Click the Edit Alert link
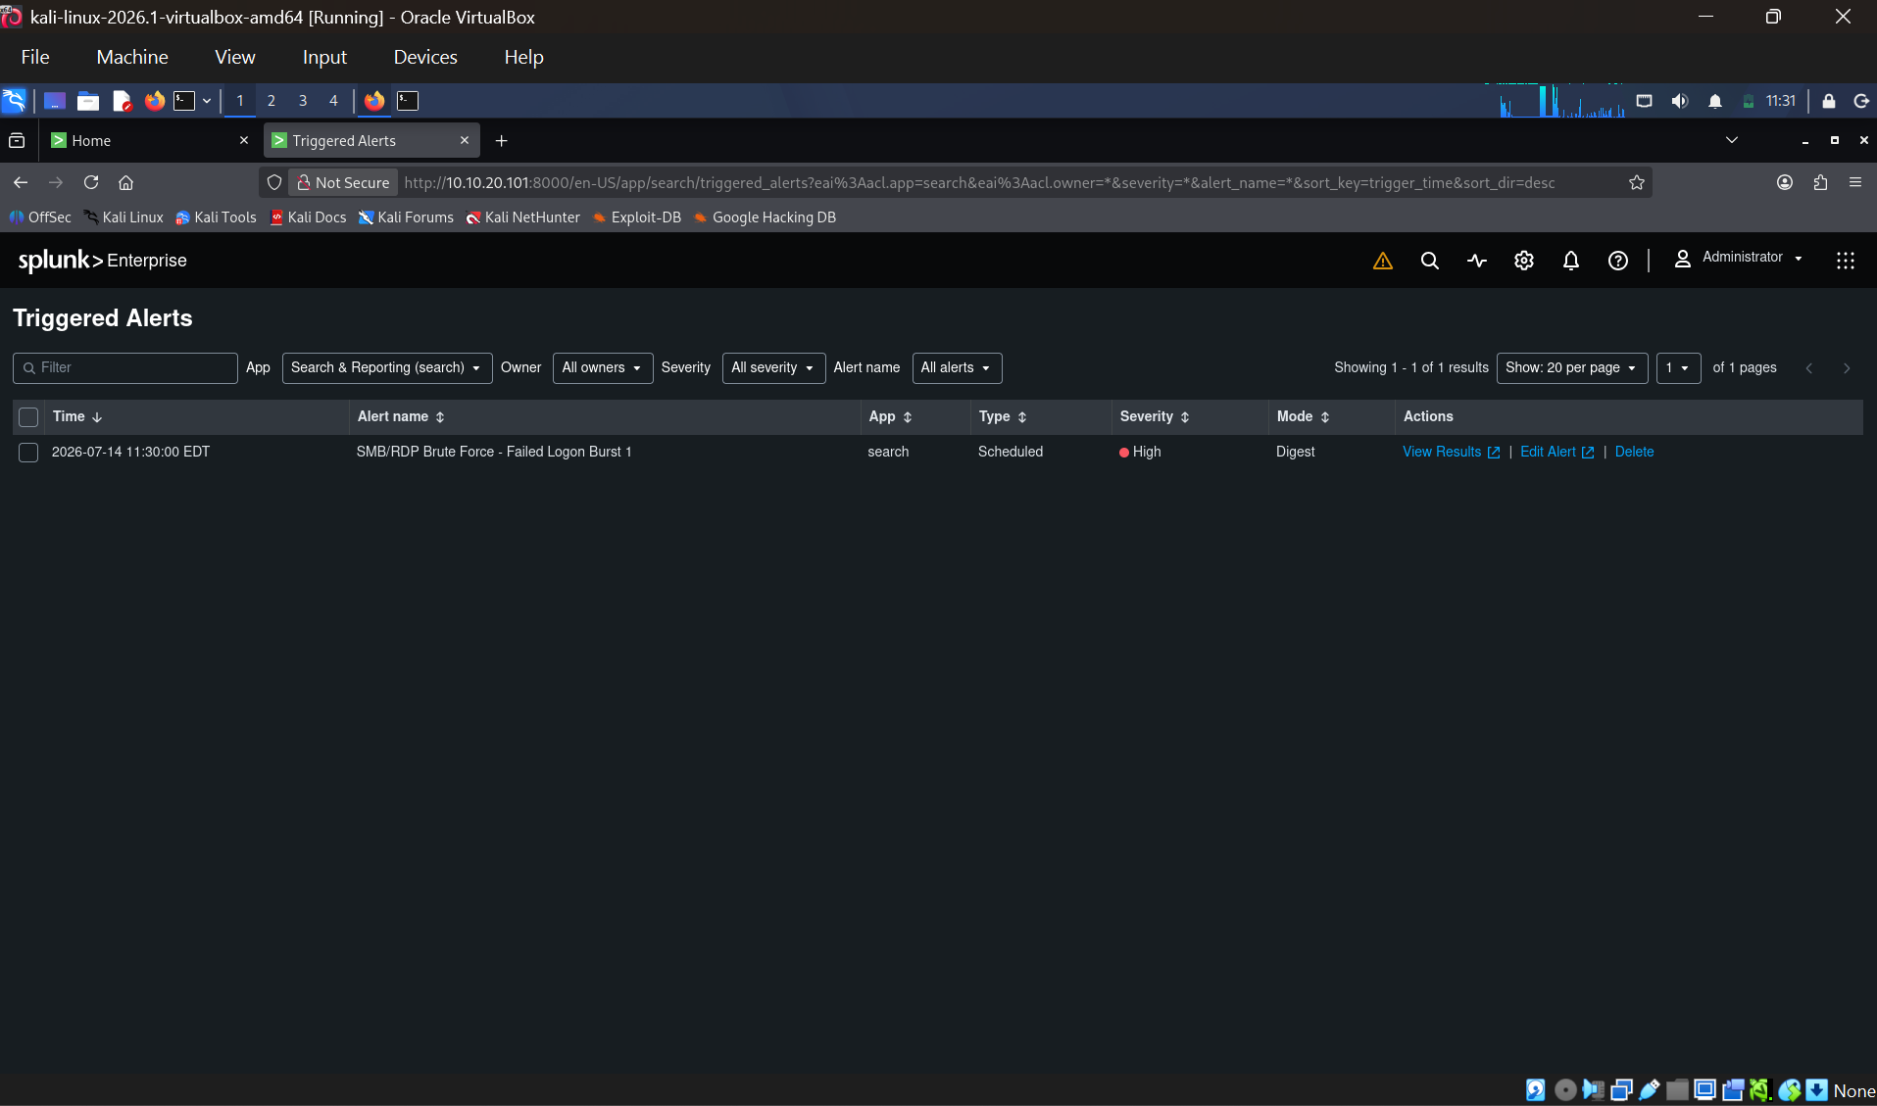Viewport: 1877px width, 1106px height. point(1556,452)
